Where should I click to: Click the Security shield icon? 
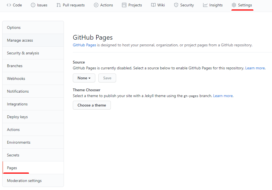tap(176, 5)
